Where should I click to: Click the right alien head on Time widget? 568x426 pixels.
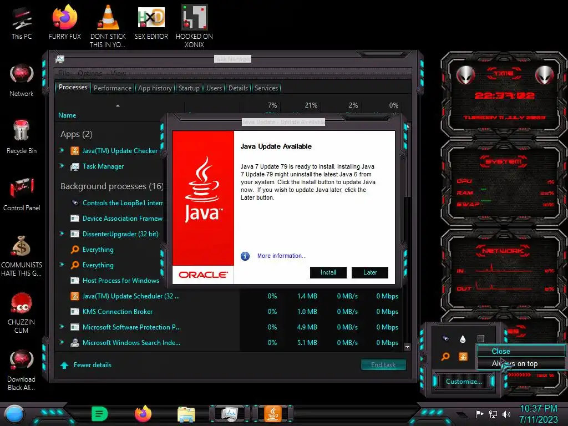click(544, 75)
